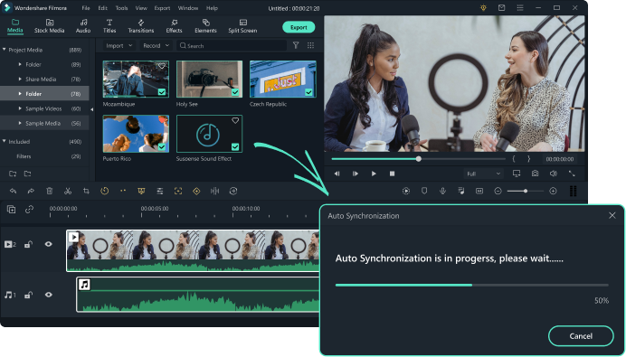Expand the Sample Media folder

tap(20, 123)
